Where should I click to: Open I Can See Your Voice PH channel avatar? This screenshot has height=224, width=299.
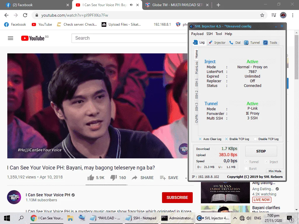(x=14, y=197)
